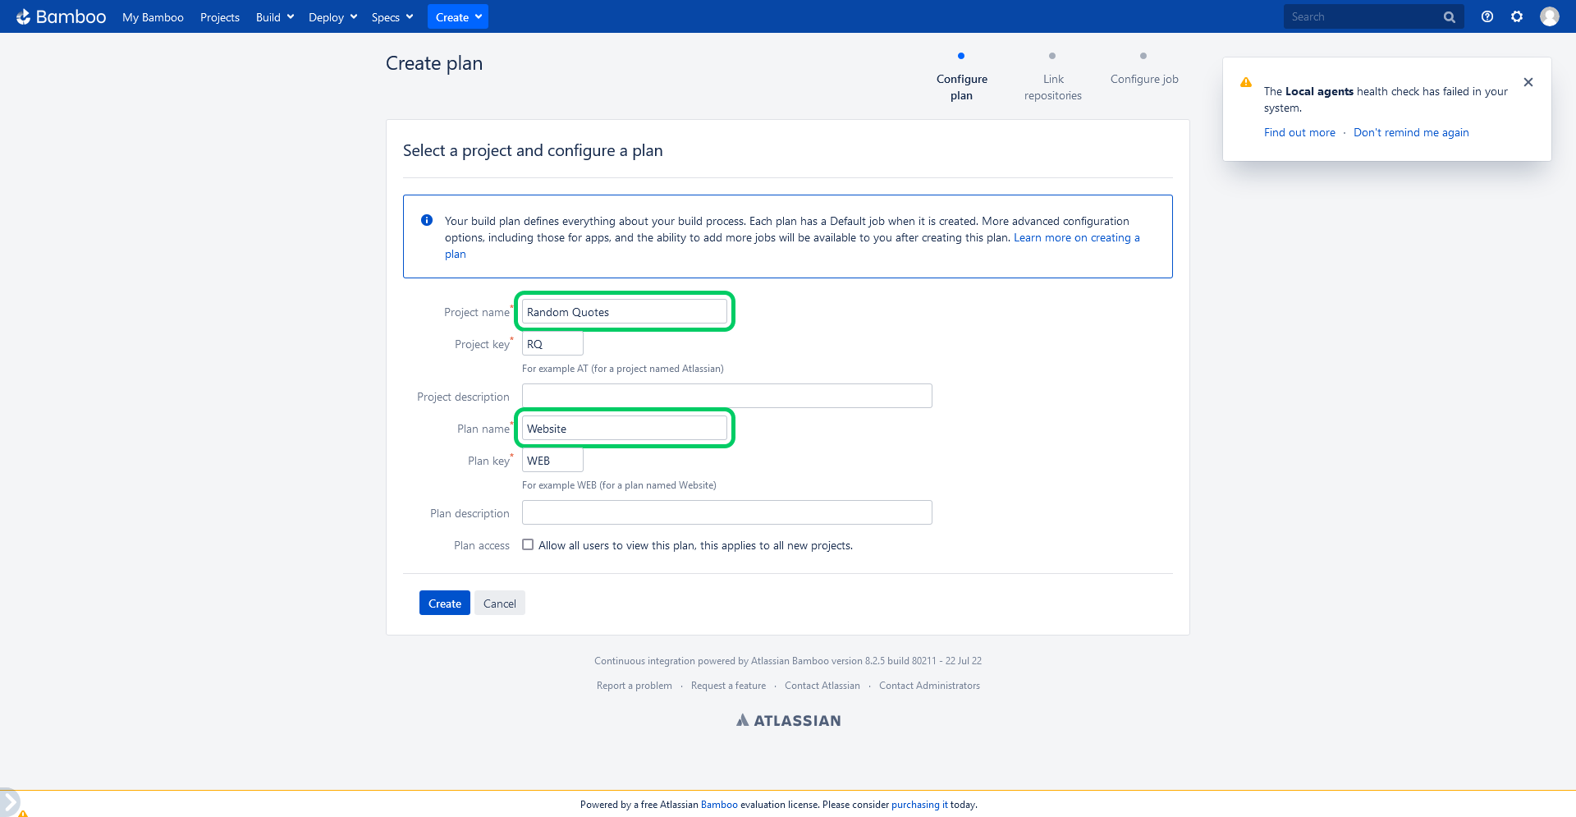
Task: Click the Bamboo version text in footer
Action: click(x=788, y=661)
